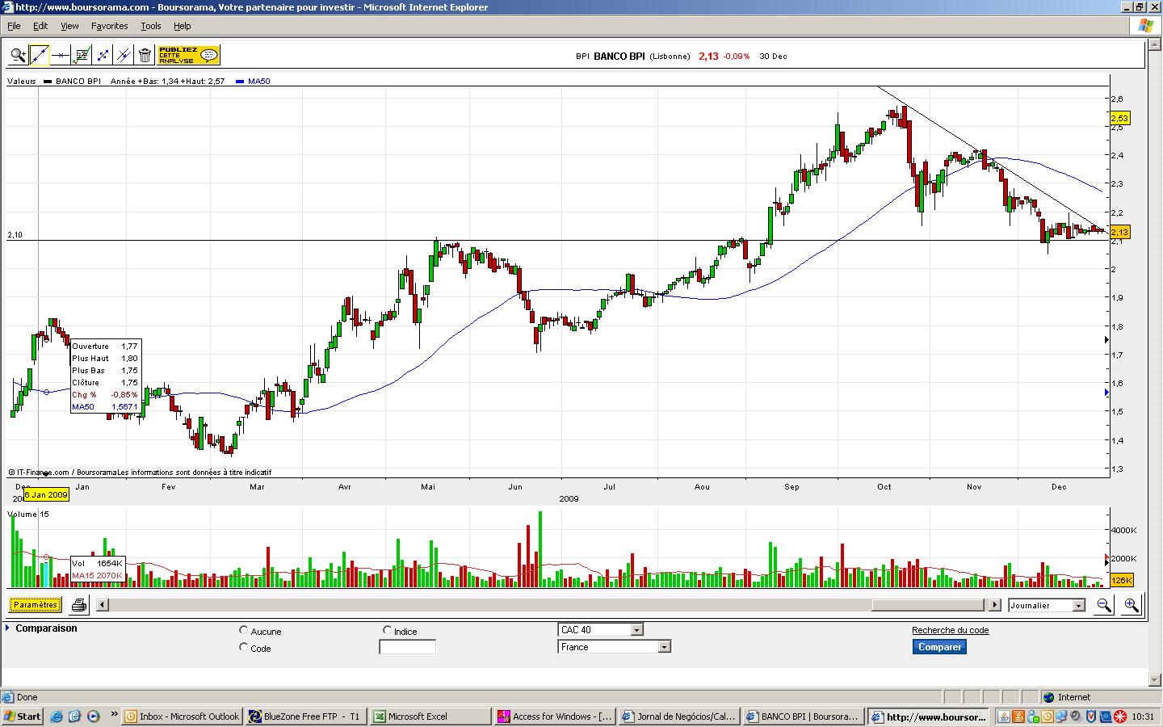
Task: Click the Windows flag logo in menu bar
Action: pyautogui.click(x=1145, y=26)
